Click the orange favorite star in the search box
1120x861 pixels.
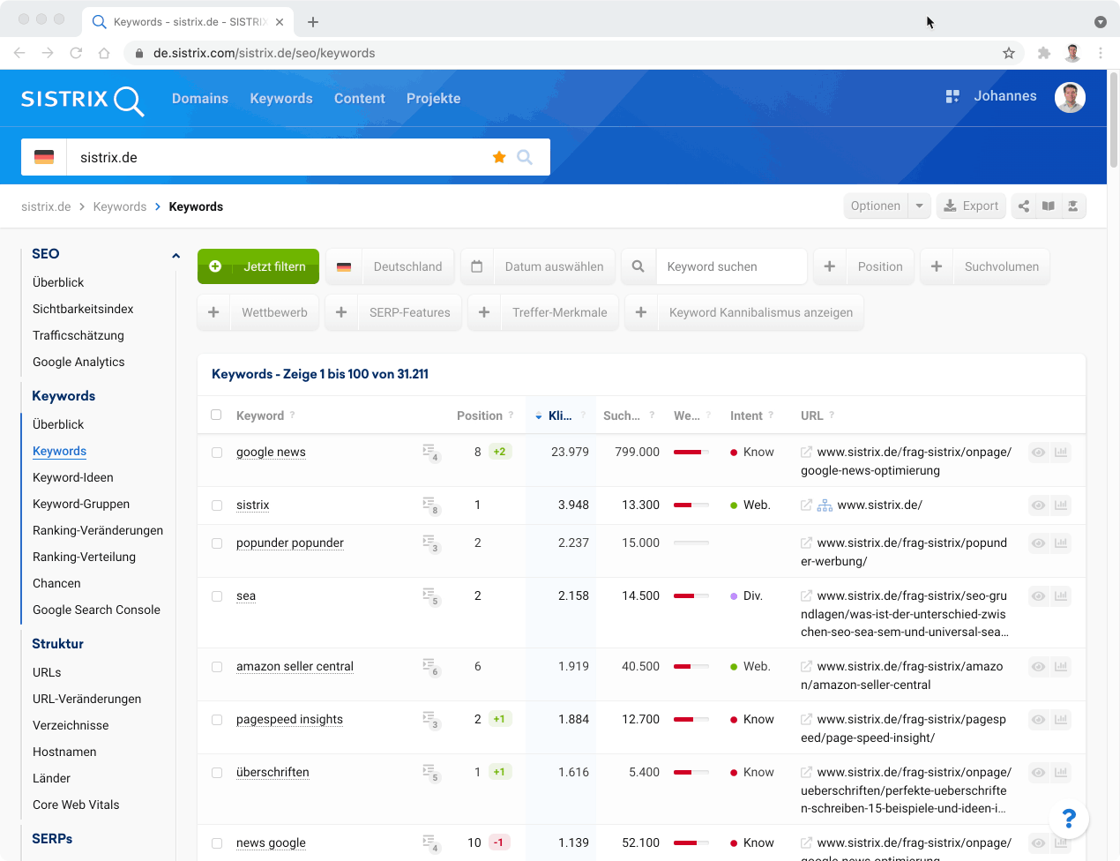coord(499,157)
